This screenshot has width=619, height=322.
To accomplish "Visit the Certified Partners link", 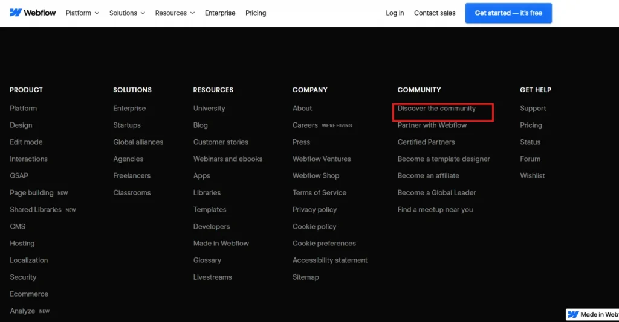I will click(x=426, y=142).
